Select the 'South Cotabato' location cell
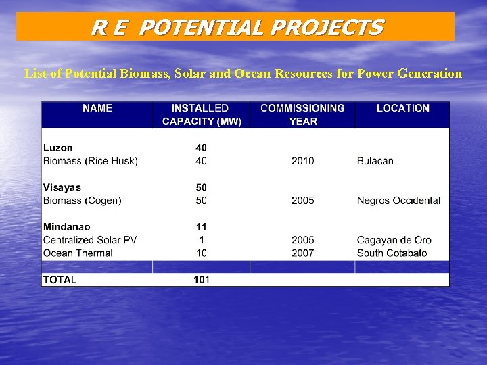This screenshot has height=365, width=487. coord(392,253)
